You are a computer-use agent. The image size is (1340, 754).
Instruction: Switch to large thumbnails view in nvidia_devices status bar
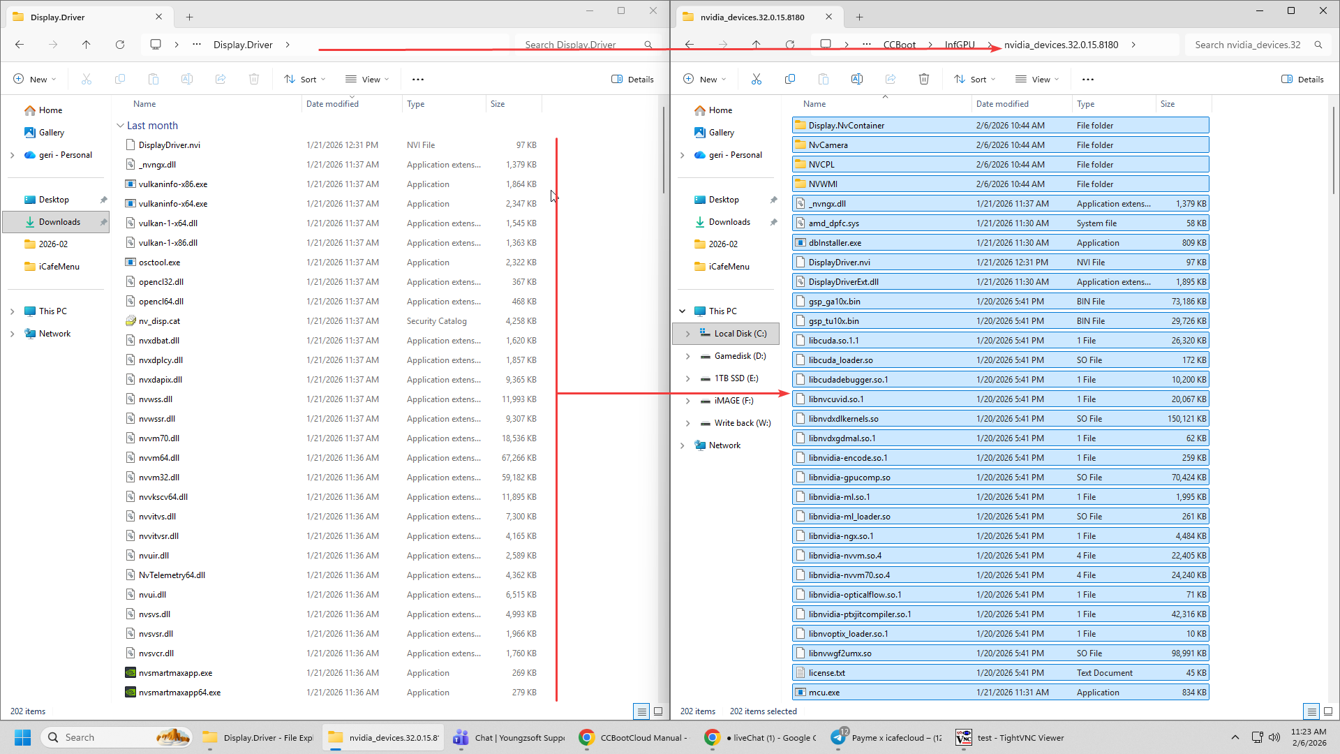[1328, 711]
